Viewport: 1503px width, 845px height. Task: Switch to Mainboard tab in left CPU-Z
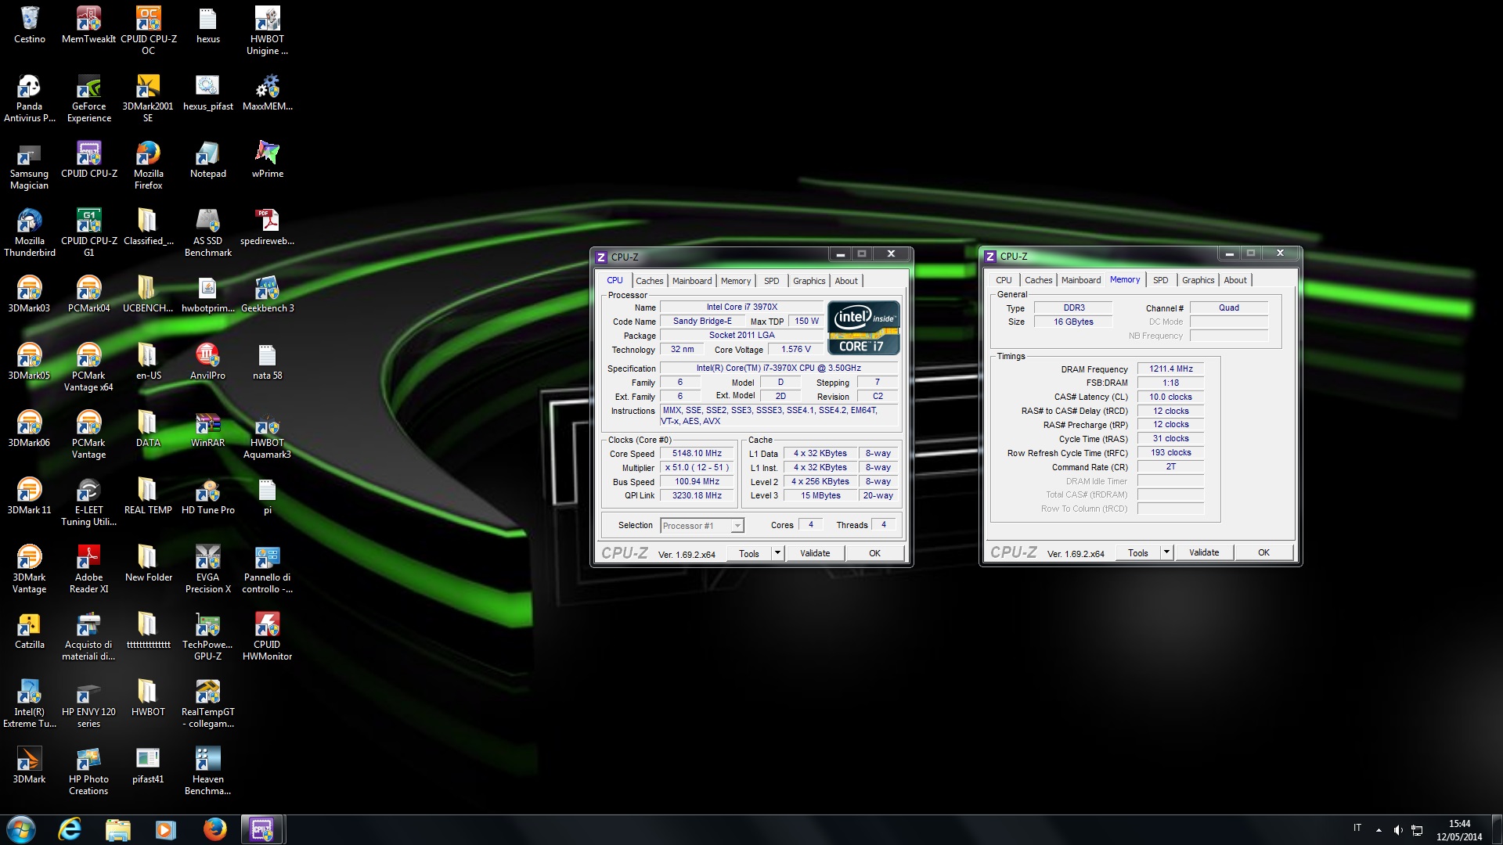click(x=692, y=281)
